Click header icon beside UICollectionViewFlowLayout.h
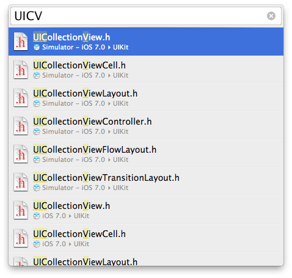Viewport: 292px width, 278px height. click(x=21, y=154)
